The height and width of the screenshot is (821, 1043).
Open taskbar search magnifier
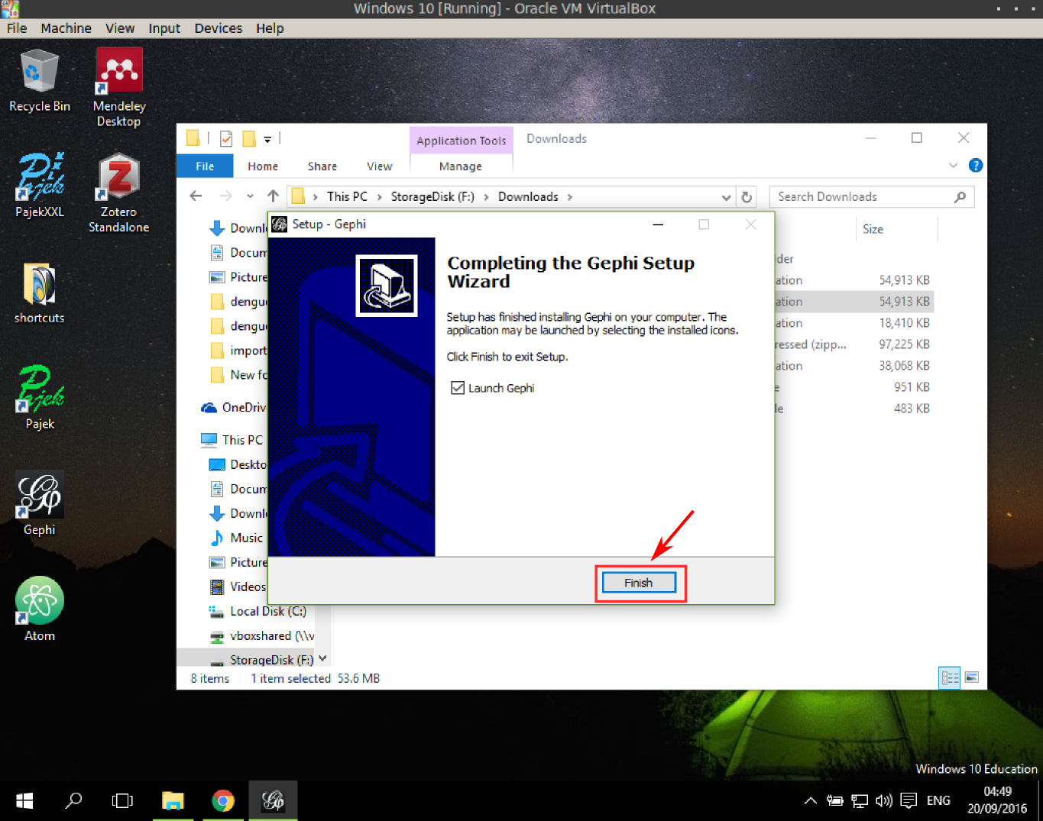click(x=73, y=800)
